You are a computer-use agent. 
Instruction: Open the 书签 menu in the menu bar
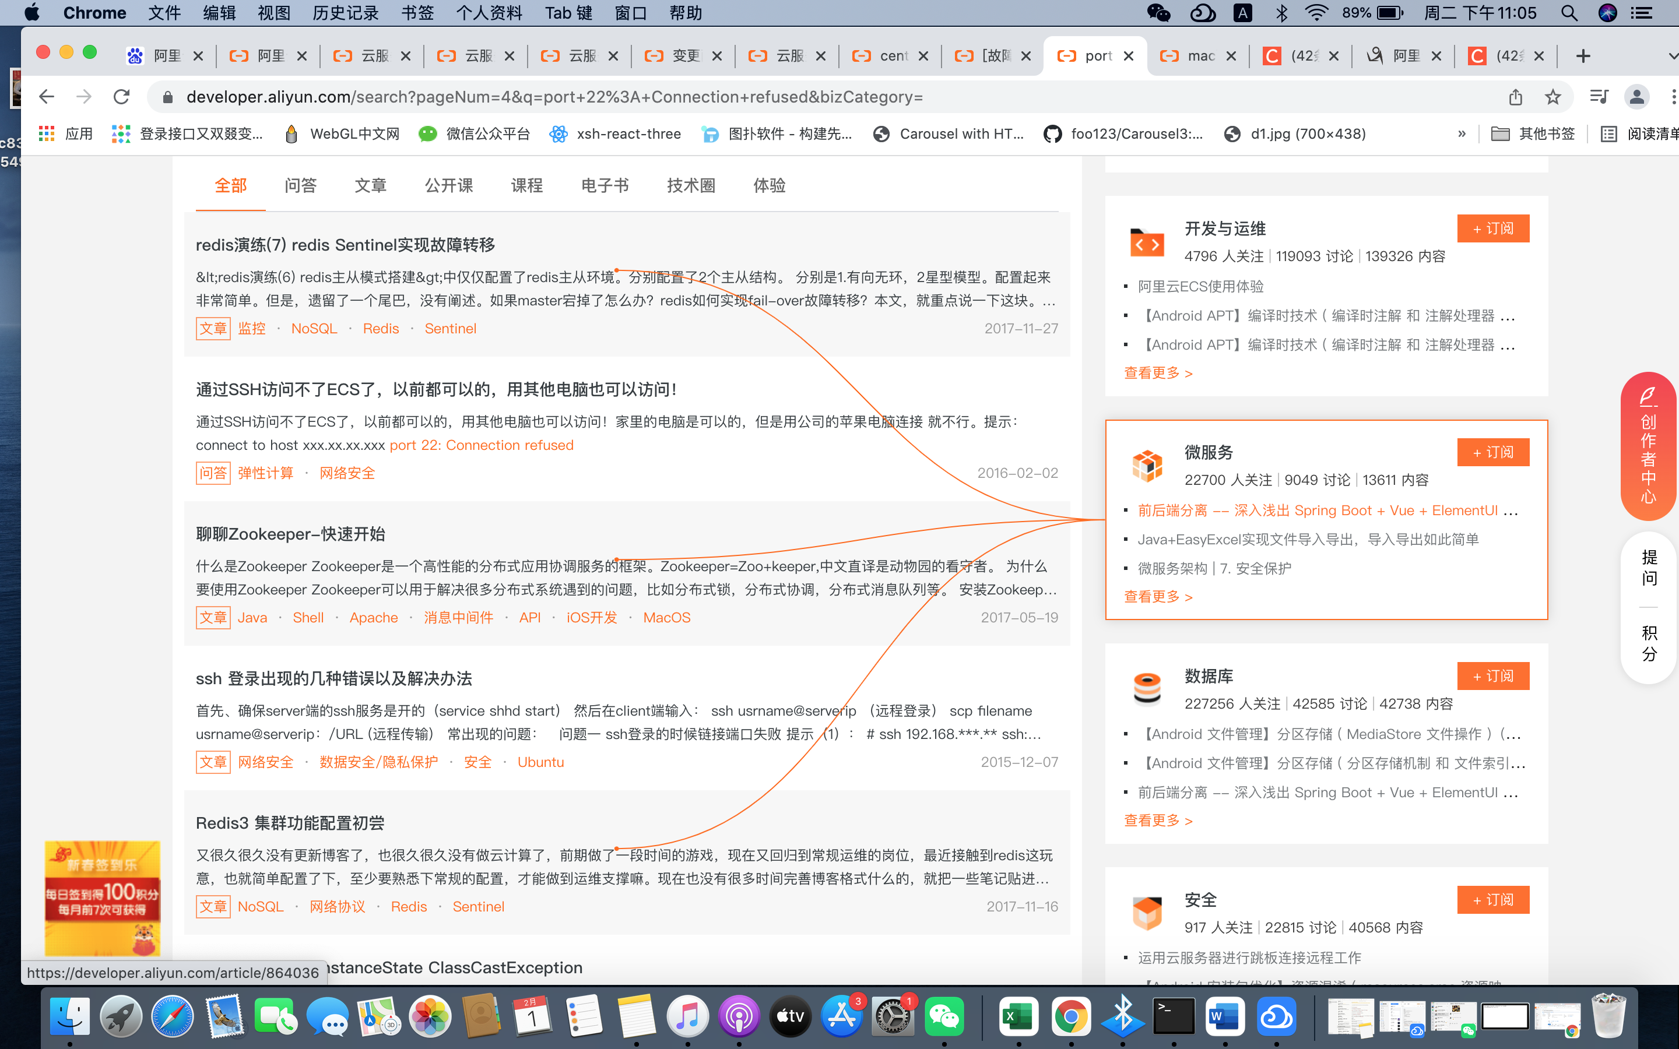(417, 13)
